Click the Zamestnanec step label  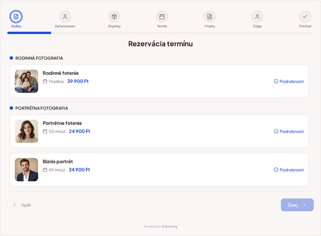point(65,26)
